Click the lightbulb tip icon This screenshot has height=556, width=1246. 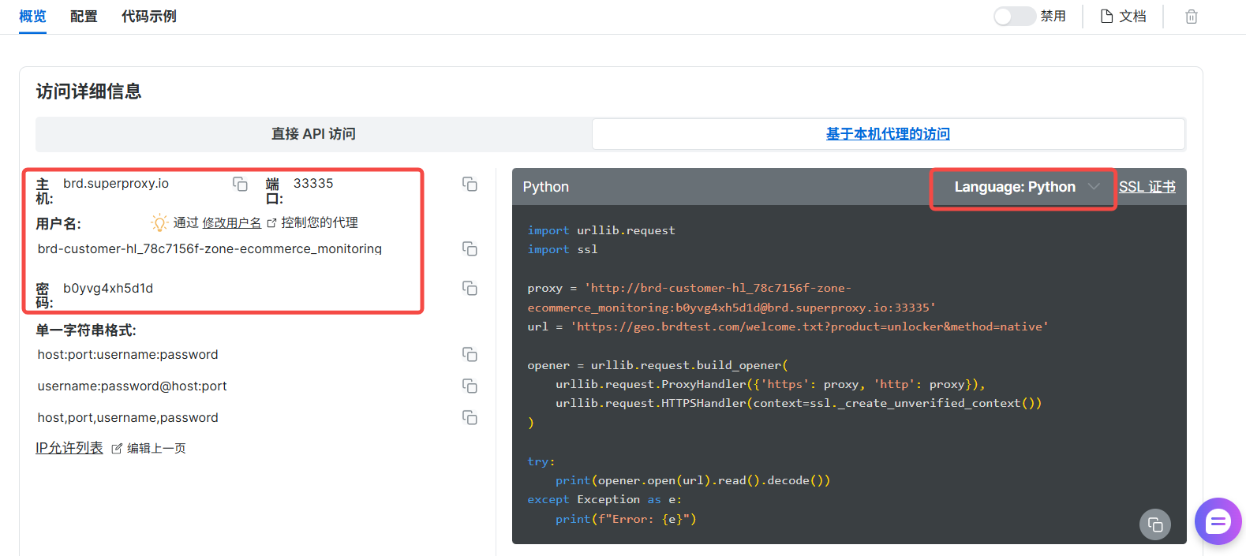click(159, 222)
